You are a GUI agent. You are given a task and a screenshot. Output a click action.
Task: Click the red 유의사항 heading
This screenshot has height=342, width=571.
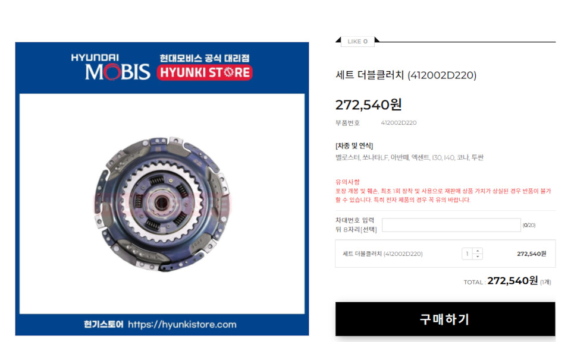[x=347, y=182]
